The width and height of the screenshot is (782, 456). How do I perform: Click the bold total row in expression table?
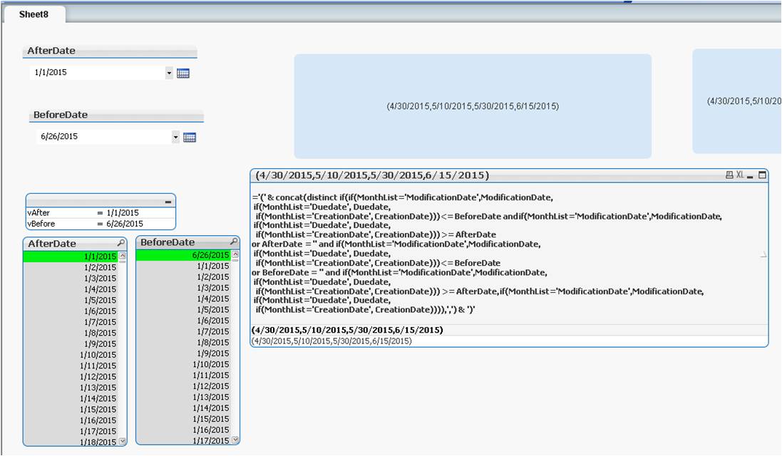pos(509,330)
